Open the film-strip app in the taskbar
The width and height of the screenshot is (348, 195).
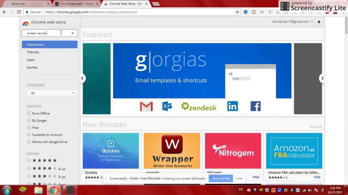point(70,190)
